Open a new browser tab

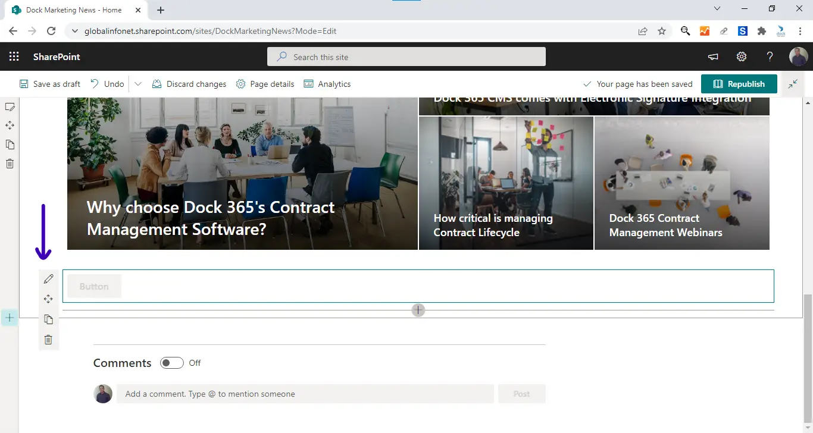pos(161,10)
